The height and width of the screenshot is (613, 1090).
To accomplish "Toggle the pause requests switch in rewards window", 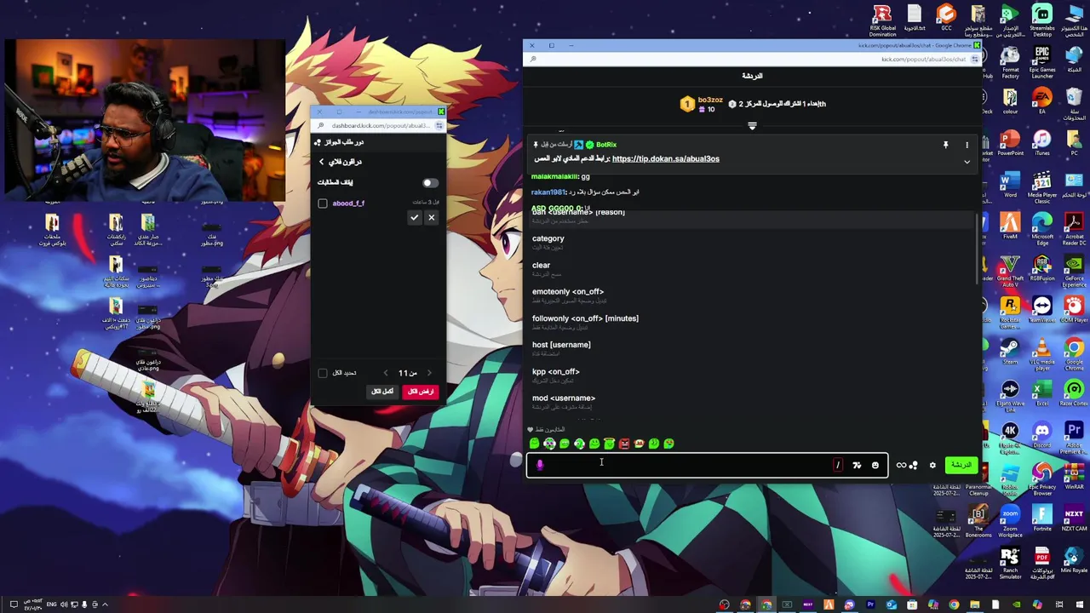I will coord(430,182).
